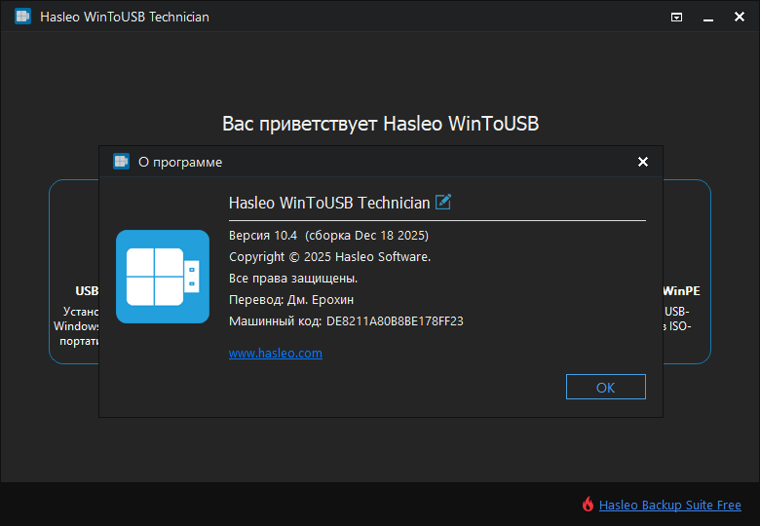Click the app icon in the main title bar
The width and height of the screenshot is (760, 526).
pyautogui.click(x=22, y=17)
